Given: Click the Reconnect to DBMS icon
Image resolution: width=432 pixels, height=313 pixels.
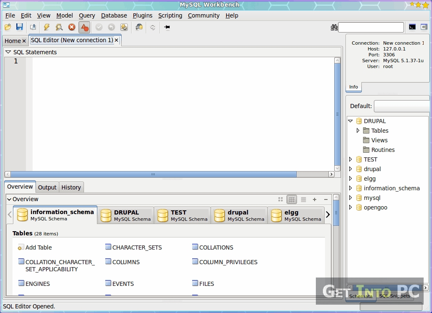Looking at the screenshot, I should coord(139,27).
